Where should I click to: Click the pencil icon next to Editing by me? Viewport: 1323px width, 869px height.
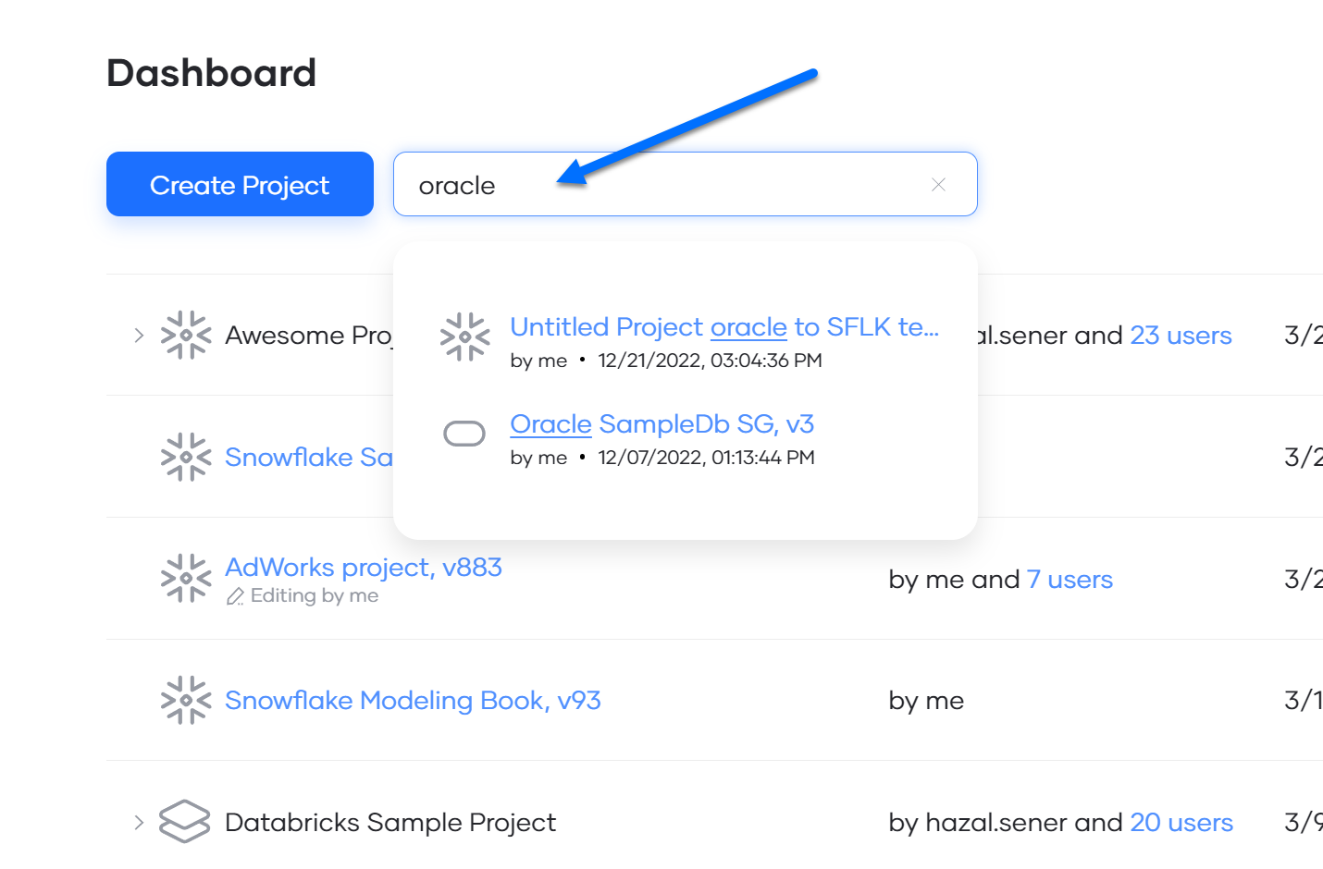[x=237, y=595]
